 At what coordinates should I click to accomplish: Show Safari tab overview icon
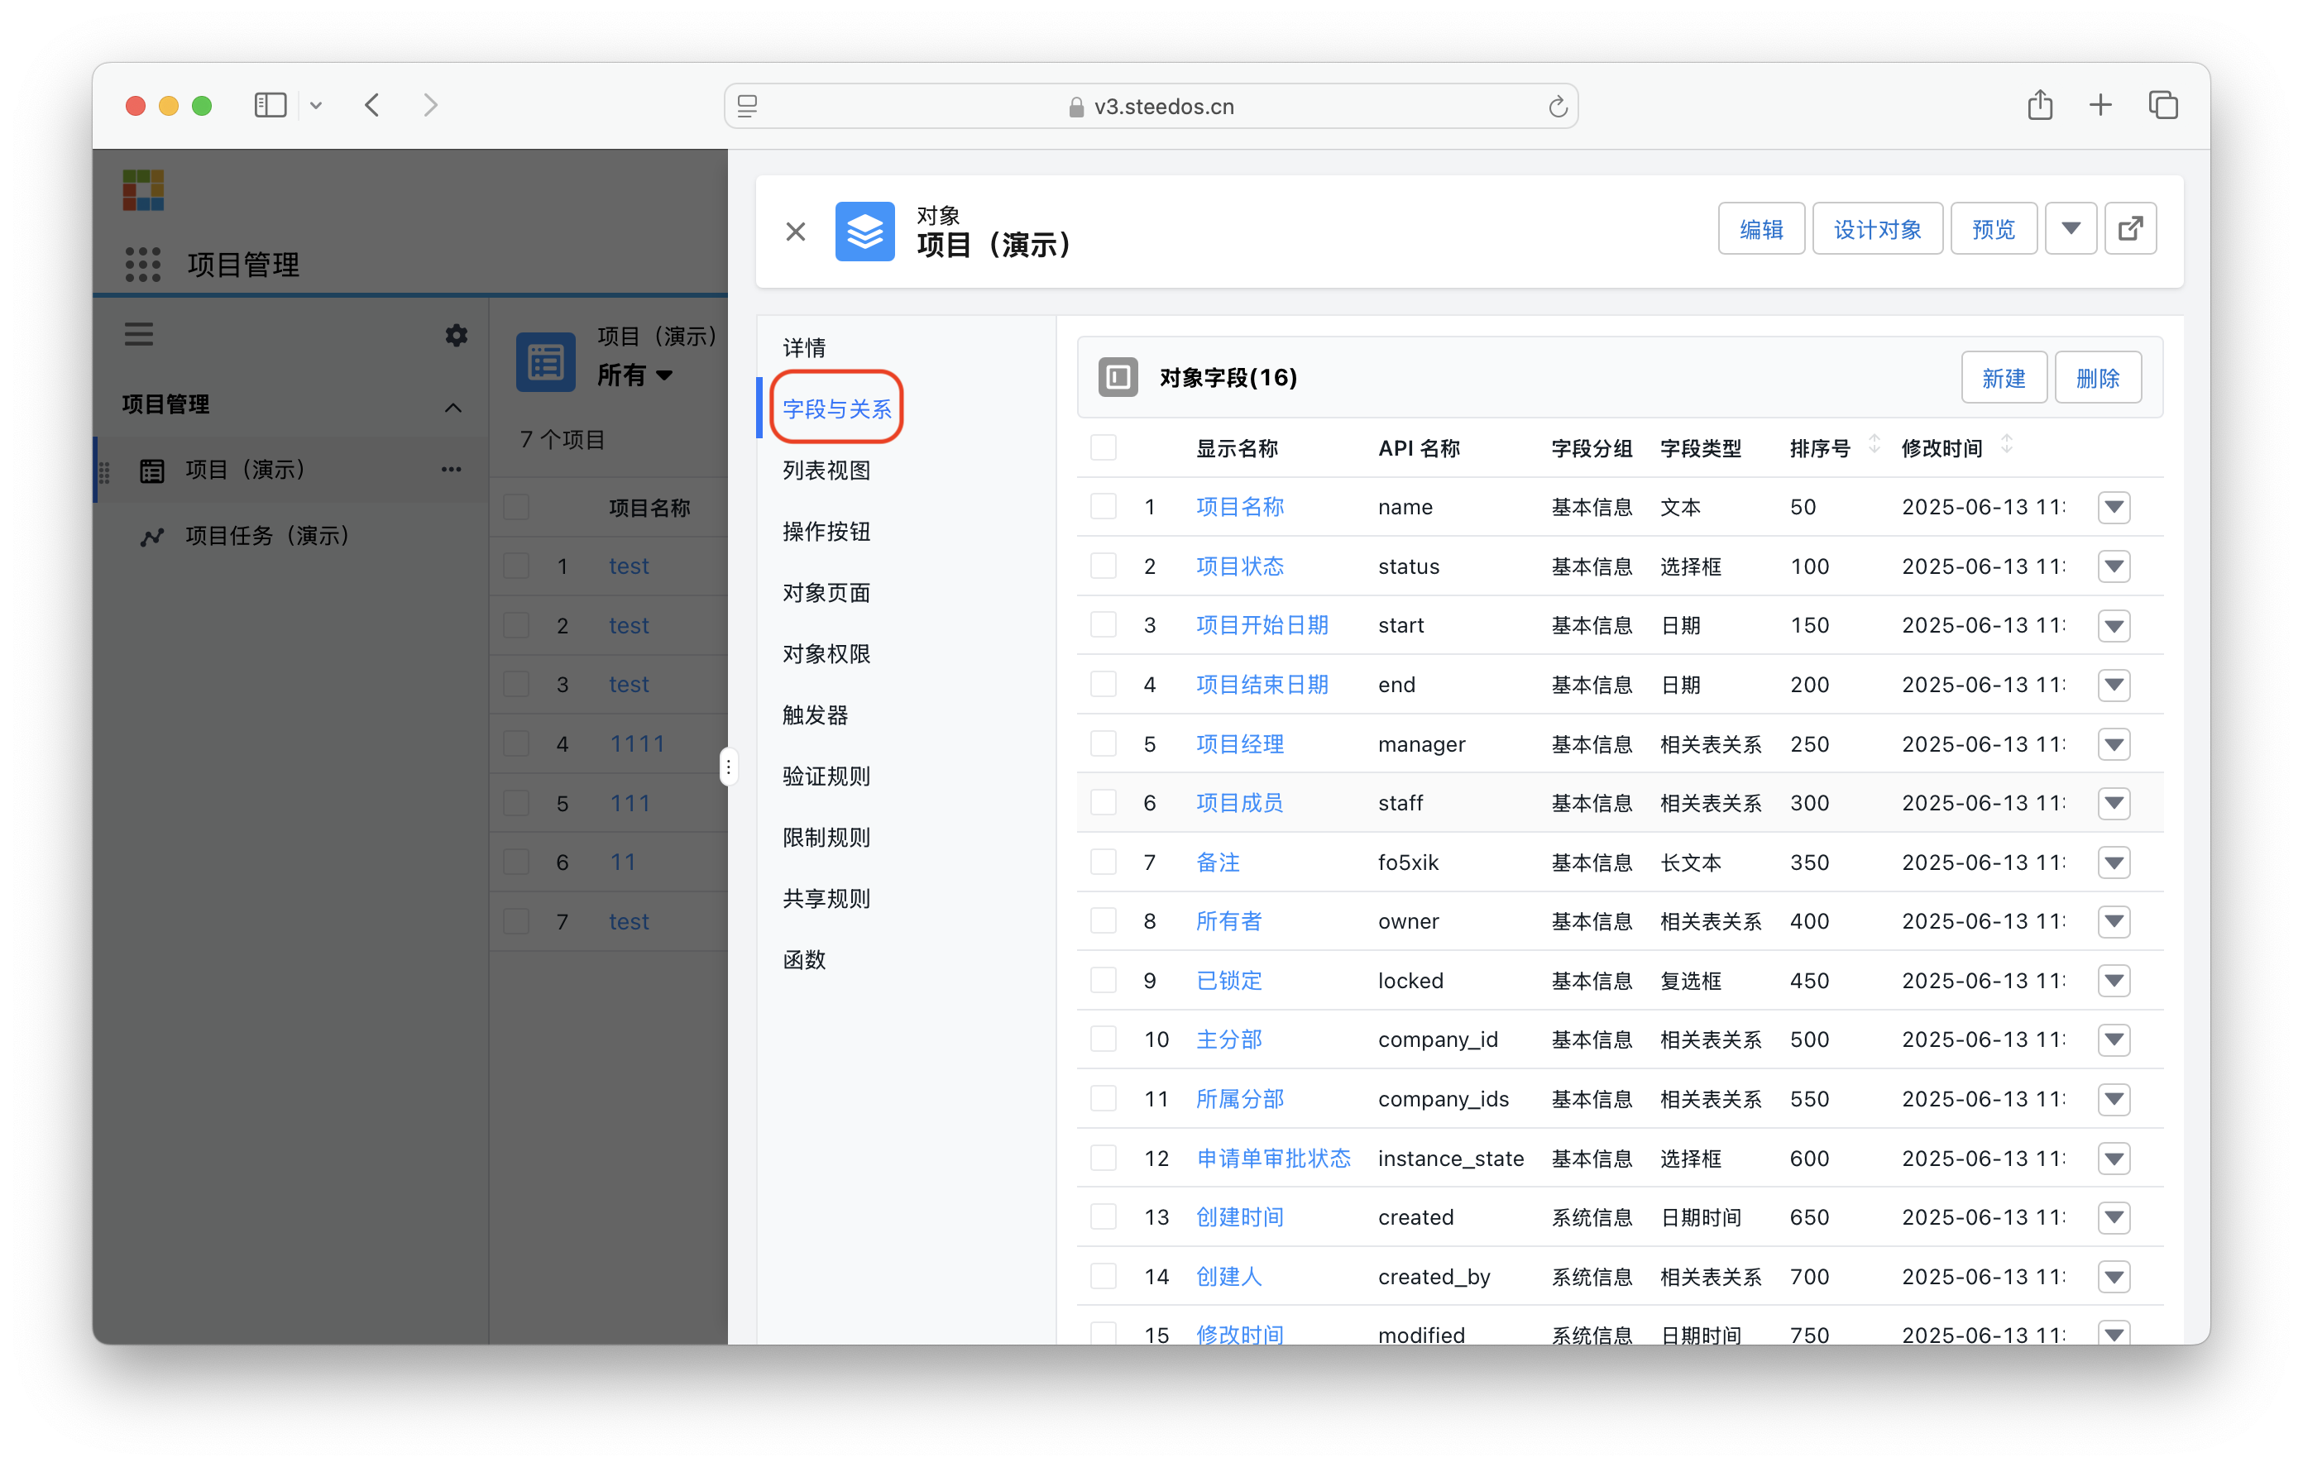tap(2162, 105)
